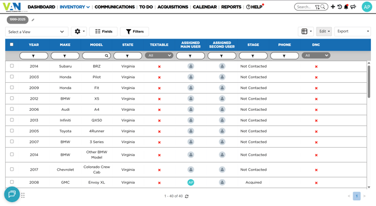Click the grip dots beside chat

pos(23,195)
